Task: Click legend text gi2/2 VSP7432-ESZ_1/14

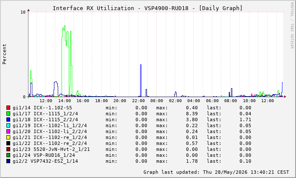Action: point(45,161)
